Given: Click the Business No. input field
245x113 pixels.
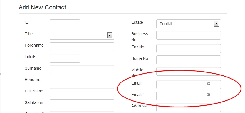Looking at the screenshot, I should (x=188, y=35).
